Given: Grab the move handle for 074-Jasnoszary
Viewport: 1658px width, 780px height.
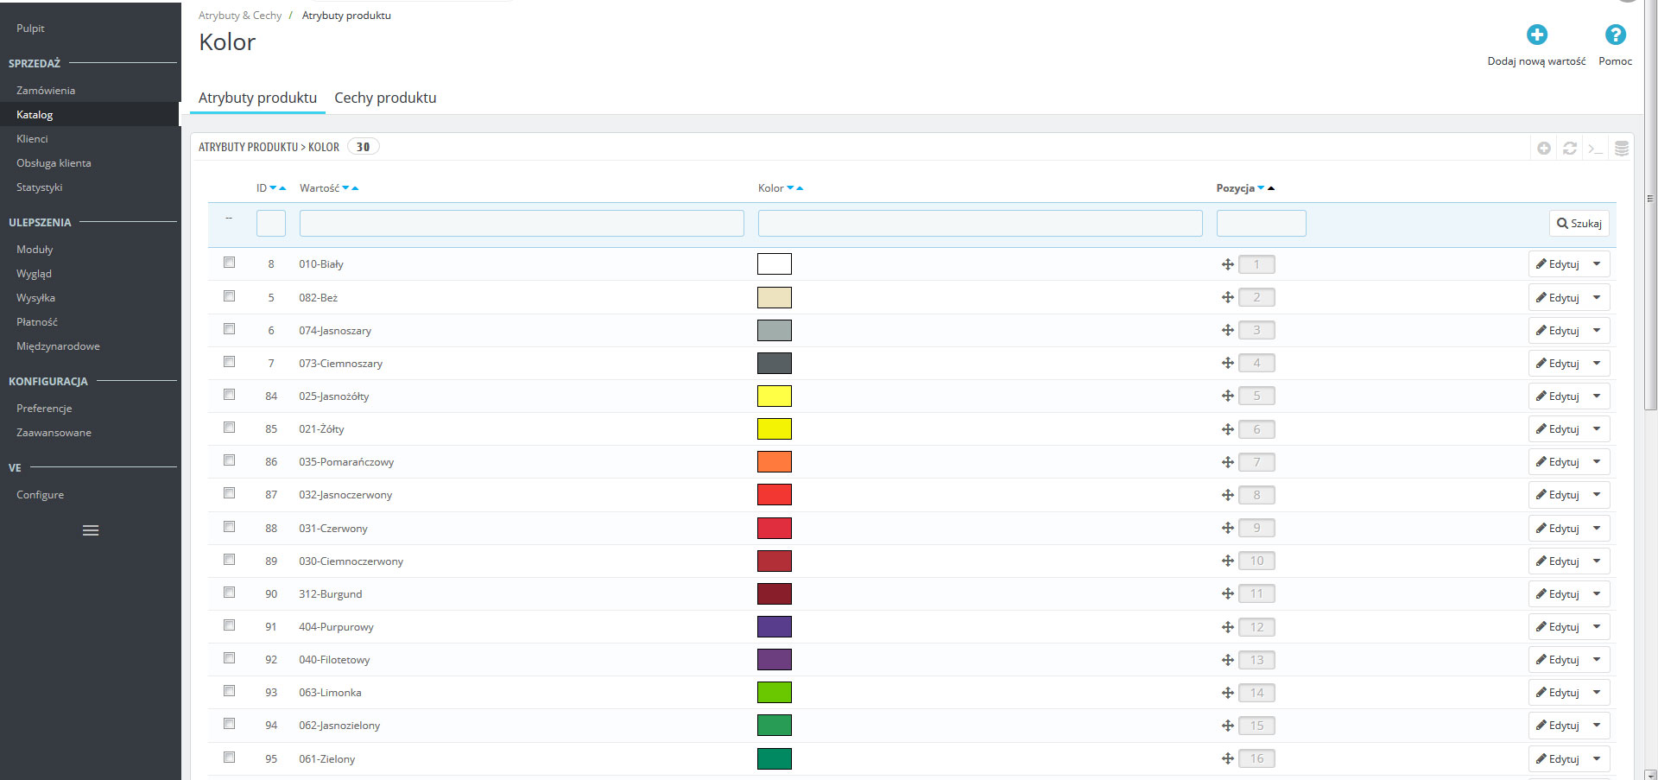Looking at the screenshot, I should point(1227,330).
